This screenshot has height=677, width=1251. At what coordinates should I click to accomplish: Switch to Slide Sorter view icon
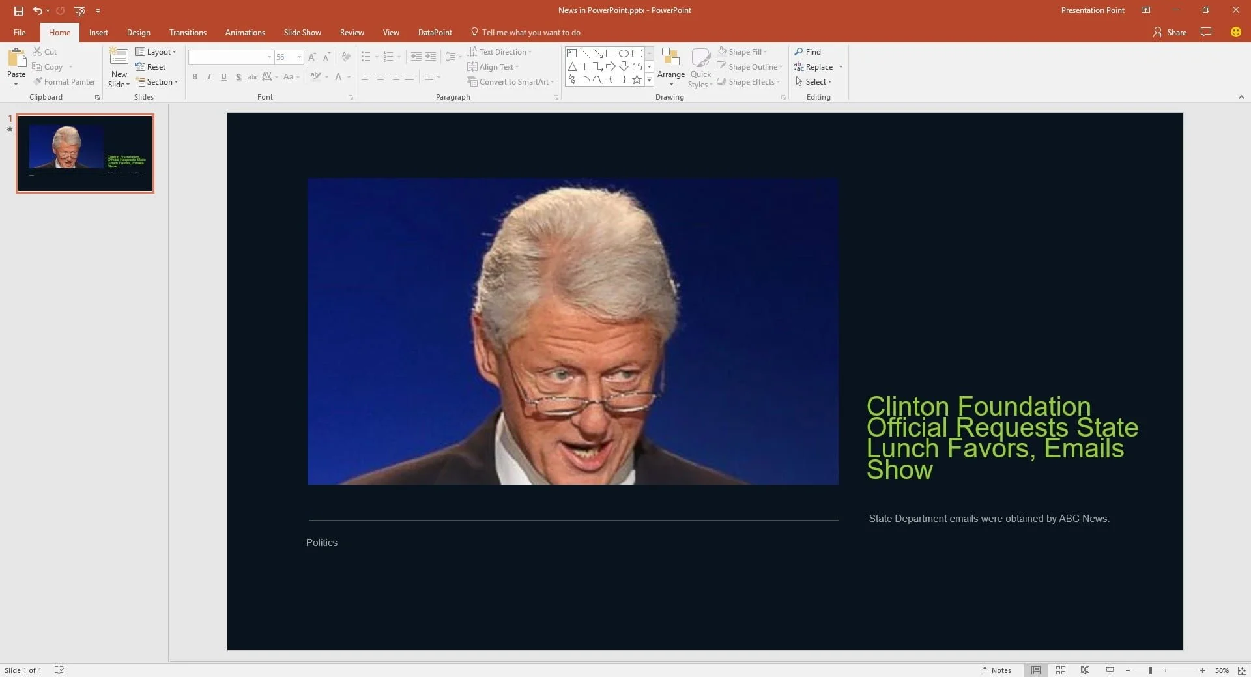pos(1060,670)
